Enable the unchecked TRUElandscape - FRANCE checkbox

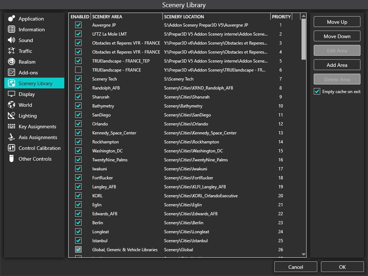78,70
